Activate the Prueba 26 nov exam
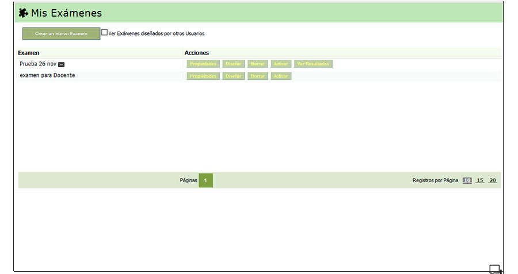Viewport: 518px width, 274px height. pyautogui.click(x=281, y=64)
